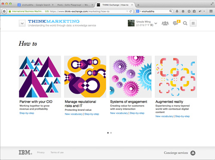Click the browser back arrow button

(4, 11)
